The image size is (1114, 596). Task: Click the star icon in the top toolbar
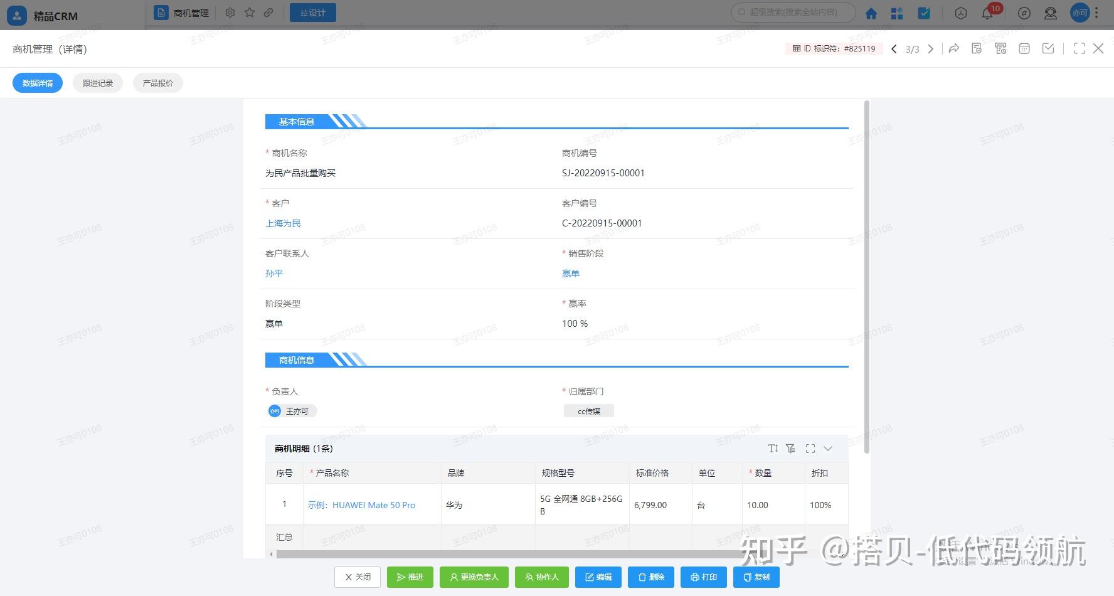coord(249,12)
